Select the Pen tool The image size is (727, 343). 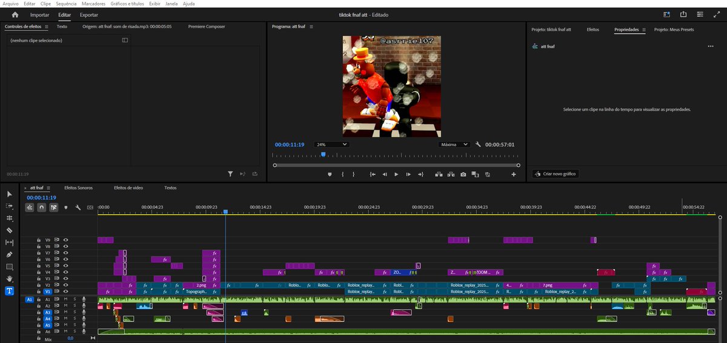point(10,254)
